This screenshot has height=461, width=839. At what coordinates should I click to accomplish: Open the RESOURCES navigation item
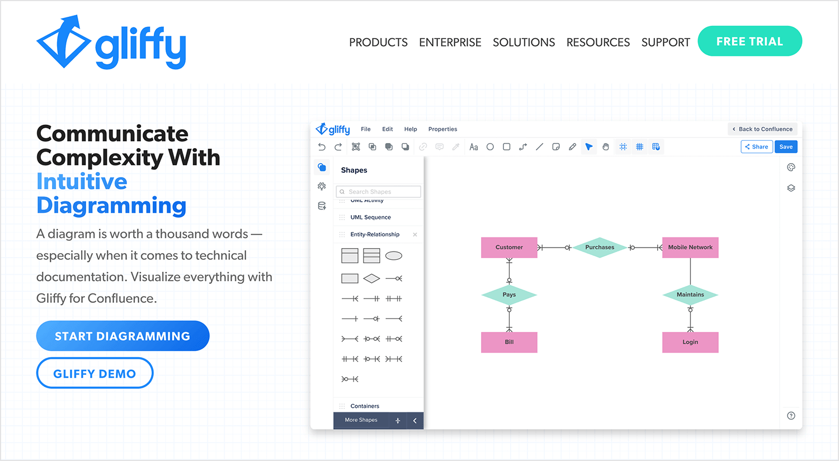click(598, 42)
